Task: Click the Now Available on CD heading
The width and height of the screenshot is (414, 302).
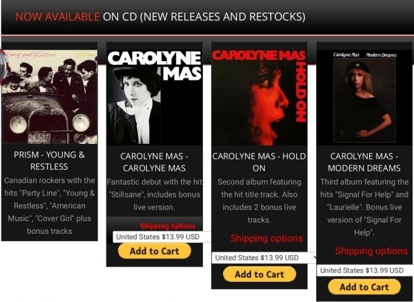Action: click(160, 17)
